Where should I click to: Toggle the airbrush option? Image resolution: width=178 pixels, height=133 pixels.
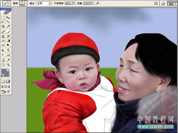97,3
